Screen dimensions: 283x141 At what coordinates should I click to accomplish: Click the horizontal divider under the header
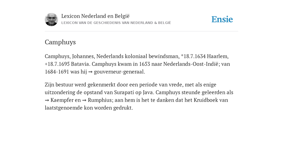(141, 31)
